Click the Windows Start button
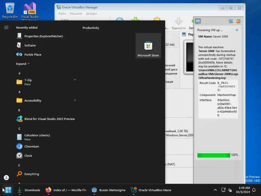Image resolution: width=261 pixels, height=196 pixels. [8, 190]
